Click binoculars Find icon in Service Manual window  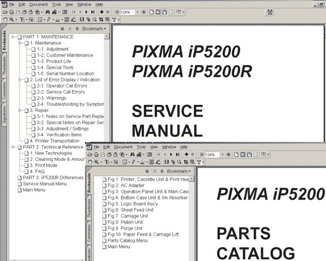coord(48,12)
